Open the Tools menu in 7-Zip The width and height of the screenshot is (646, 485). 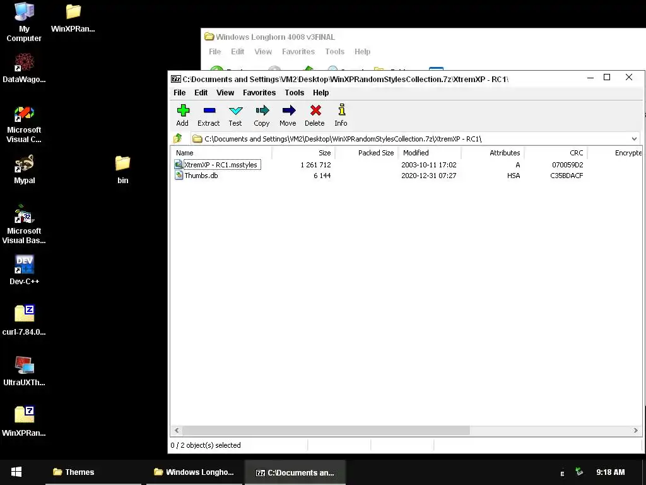click(295, 93)
